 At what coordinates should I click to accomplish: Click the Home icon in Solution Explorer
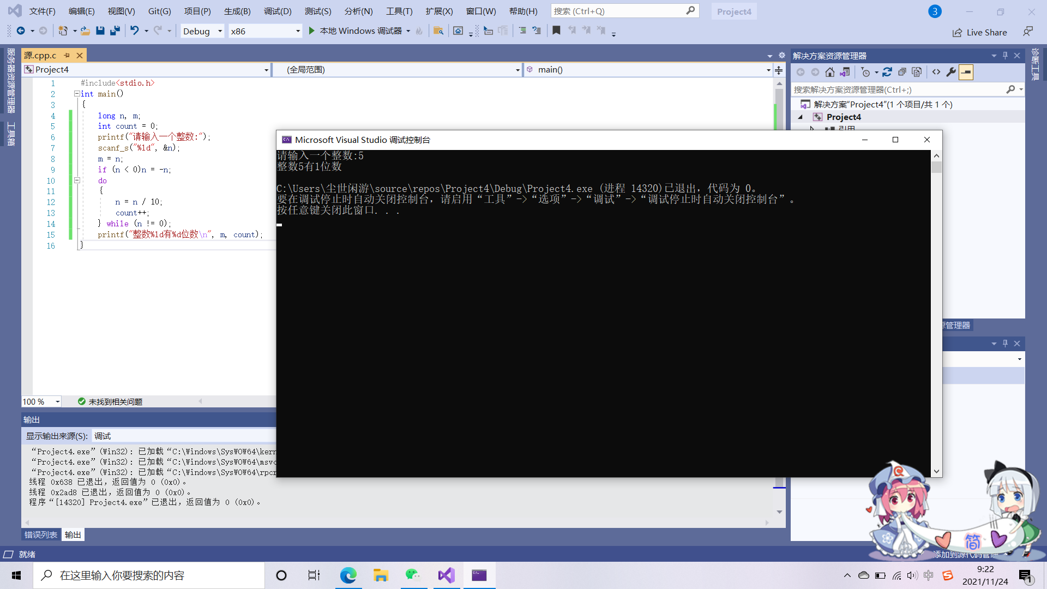[x=830, y=72]
